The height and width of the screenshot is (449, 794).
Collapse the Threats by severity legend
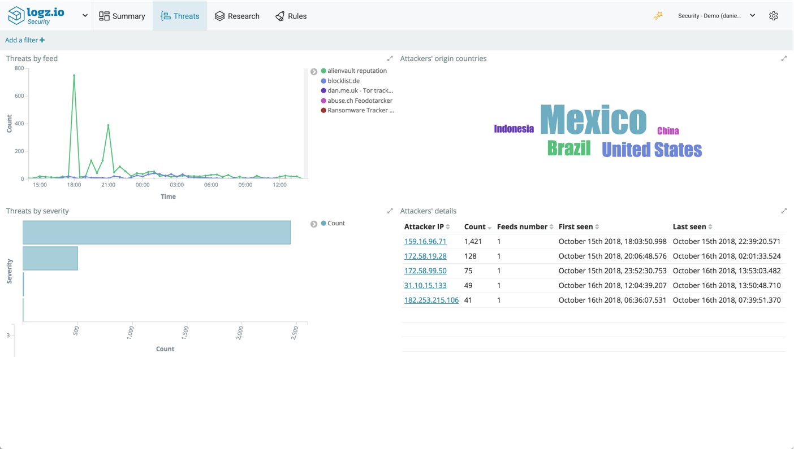314,224
